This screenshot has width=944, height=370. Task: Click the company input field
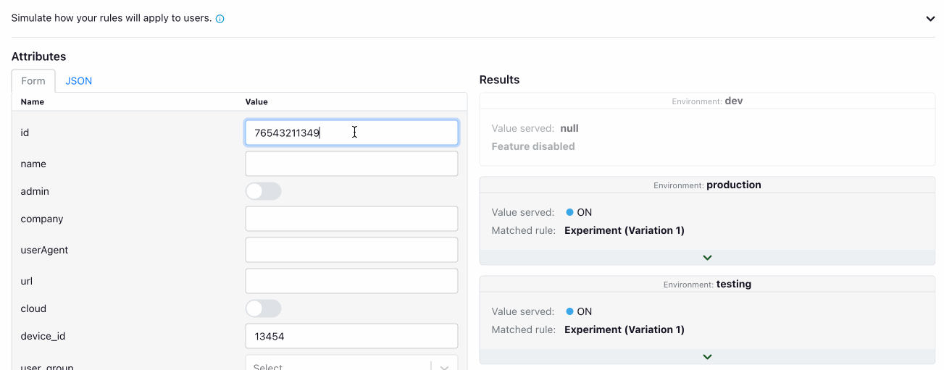click(351, 219)
